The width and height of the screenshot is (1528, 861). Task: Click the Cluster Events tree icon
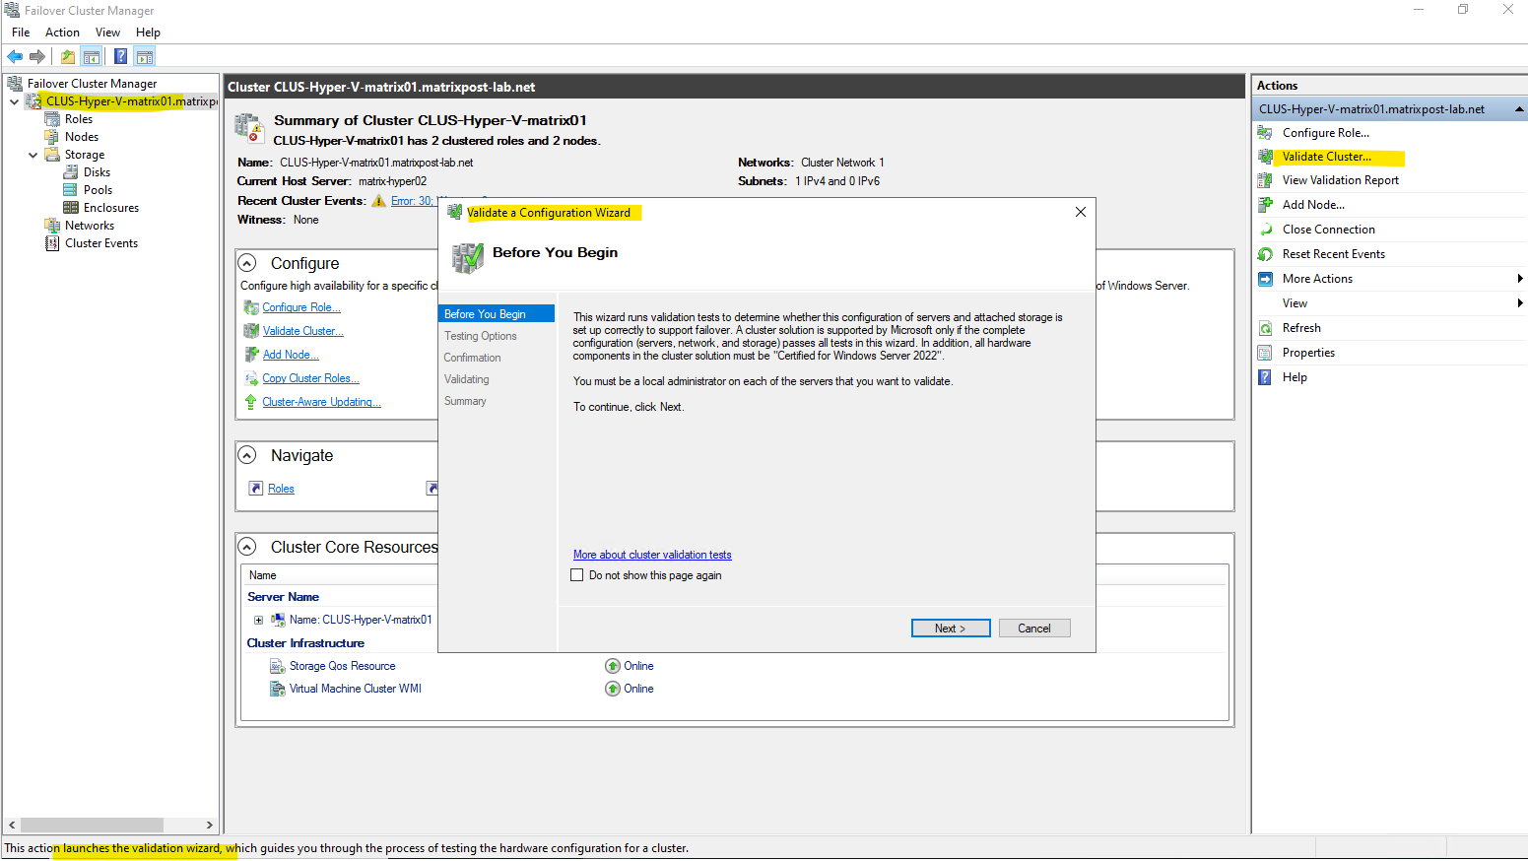point(52,243)
